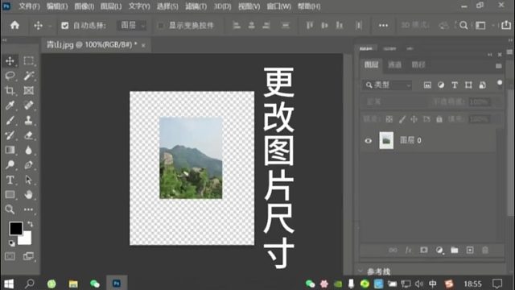The image size is (515, 290).
Task: Open the layer fill dropdown
Action: tap(480, 119)
